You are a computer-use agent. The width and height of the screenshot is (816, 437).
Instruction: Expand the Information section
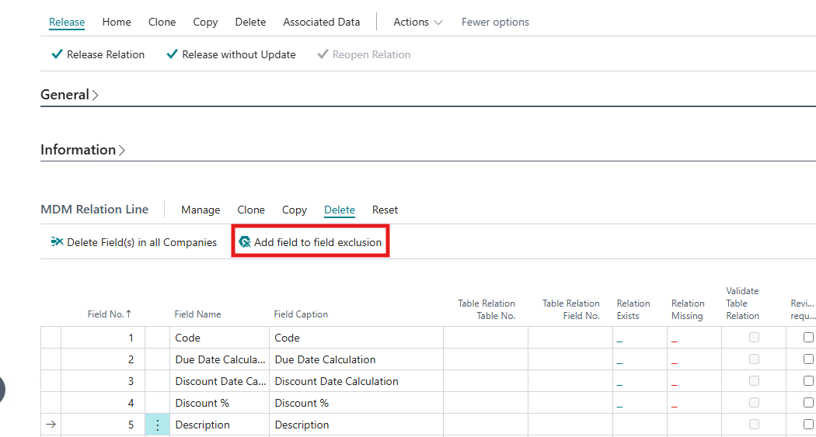82,150
